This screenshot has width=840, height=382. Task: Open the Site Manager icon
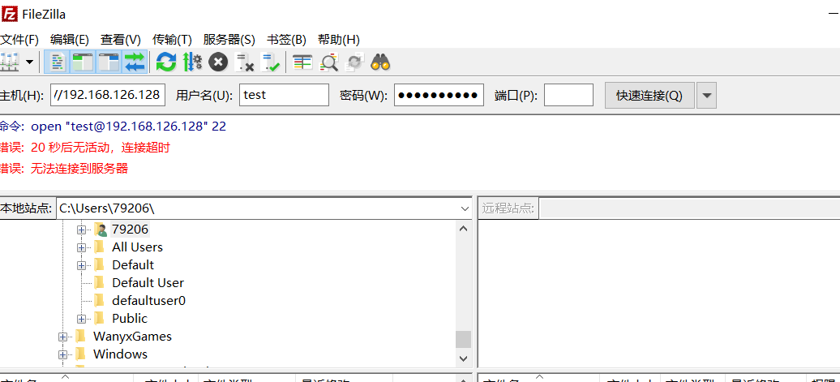(9, 62)
